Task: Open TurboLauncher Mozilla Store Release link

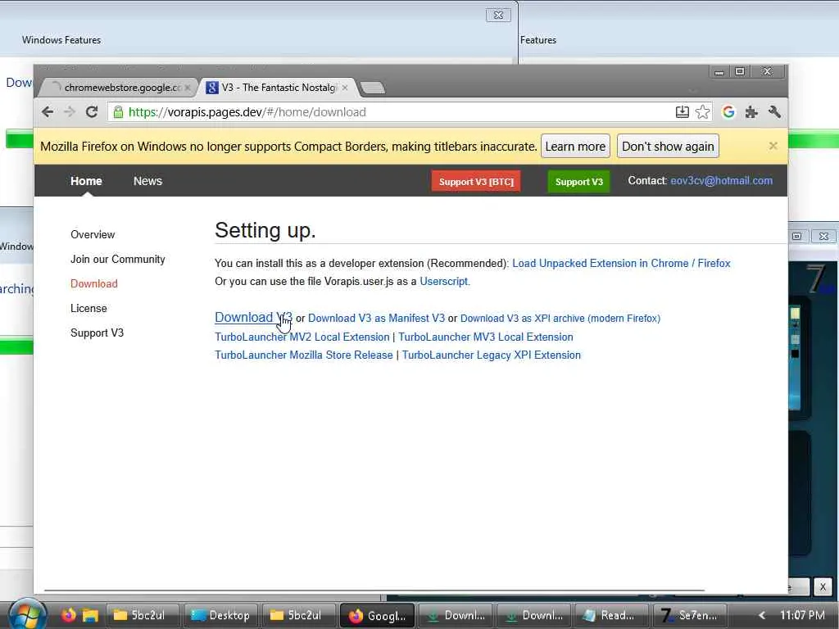Action: [x=303, y=355]
